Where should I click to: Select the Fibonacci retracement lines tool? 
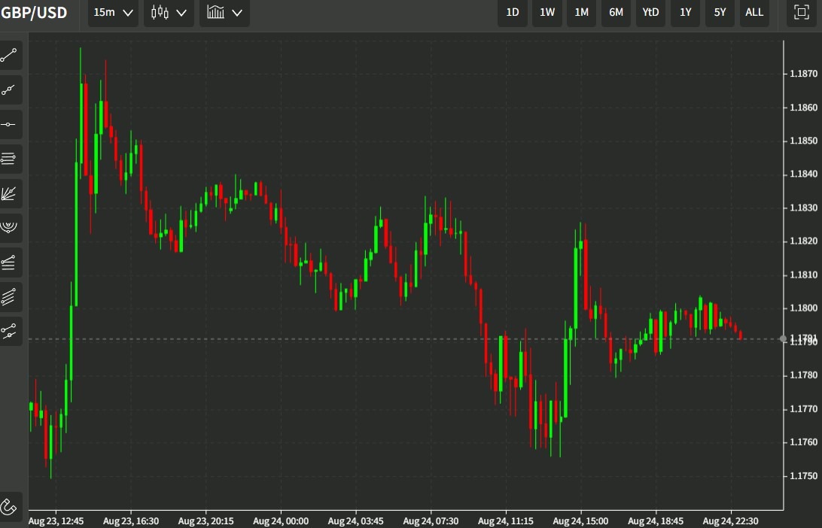pyautogui.click(x=10, y=159)
